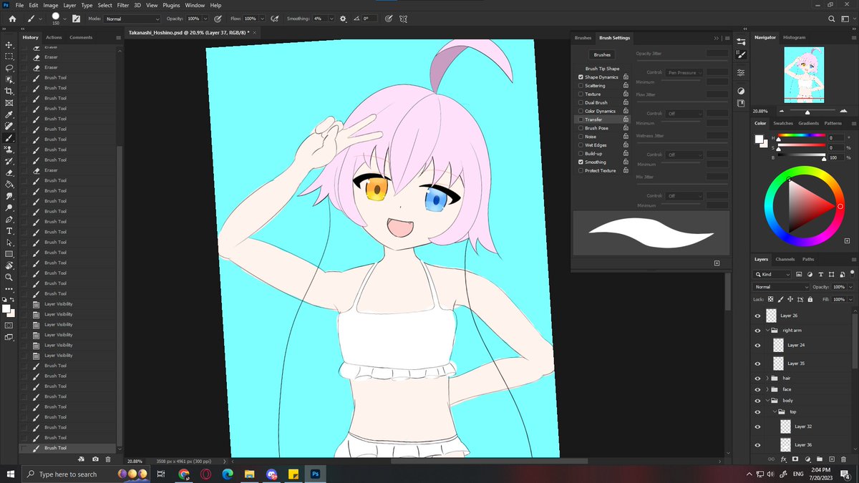Open the Layer menu
The height and width of the screenshot is (483, 859).
[69, 5]
